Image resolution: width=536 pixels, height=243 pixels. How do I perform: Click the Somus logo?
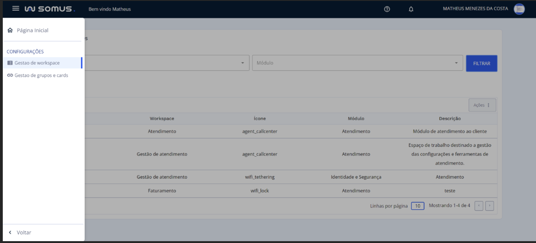(50, 9)
